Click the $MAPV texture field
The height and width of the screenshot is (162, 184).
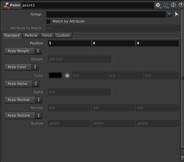(113, 123)
